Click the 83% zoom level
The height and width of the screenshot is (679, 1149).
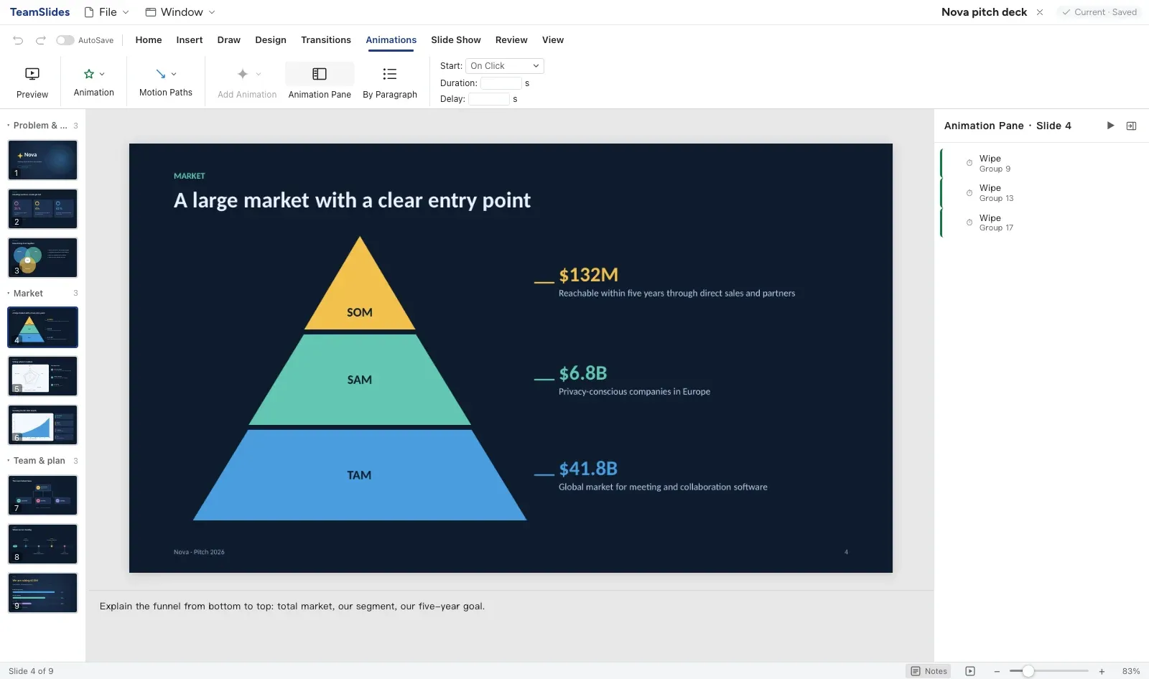tap(1131, 671)
